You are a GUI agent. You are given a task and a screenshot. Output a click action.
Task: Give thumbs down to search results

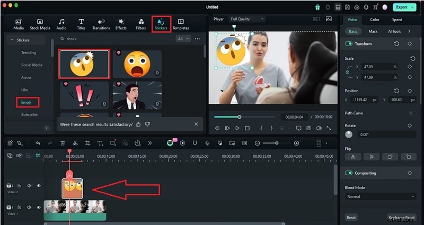coord(147,124)
